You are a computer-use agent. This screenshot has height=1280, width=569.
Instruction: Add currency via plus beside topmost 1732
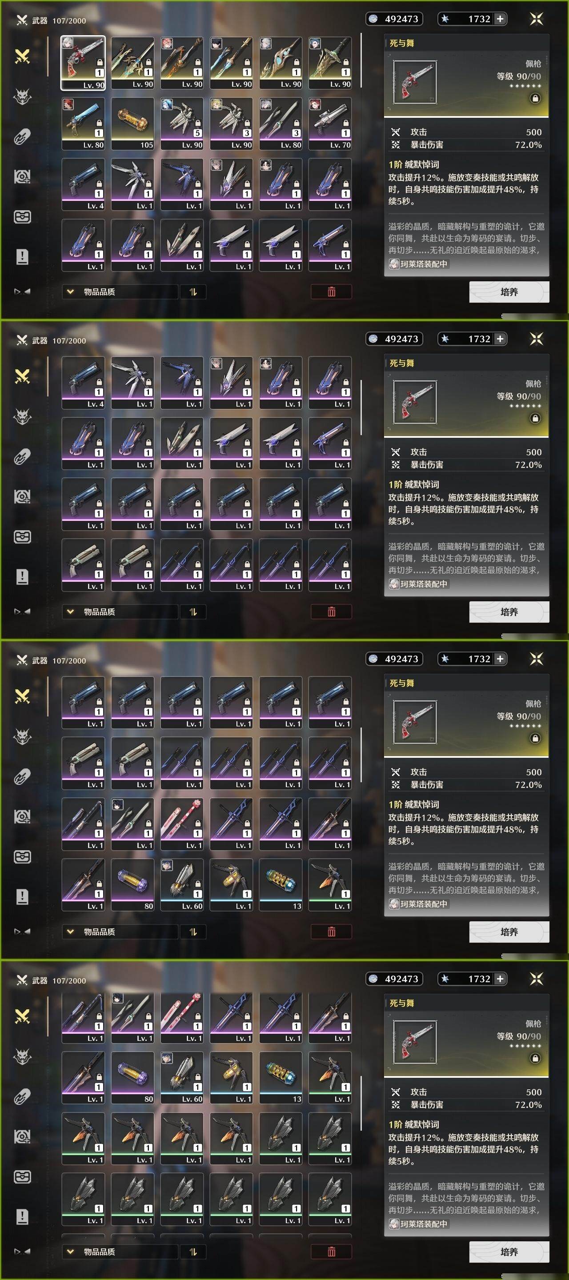[500, 19]
